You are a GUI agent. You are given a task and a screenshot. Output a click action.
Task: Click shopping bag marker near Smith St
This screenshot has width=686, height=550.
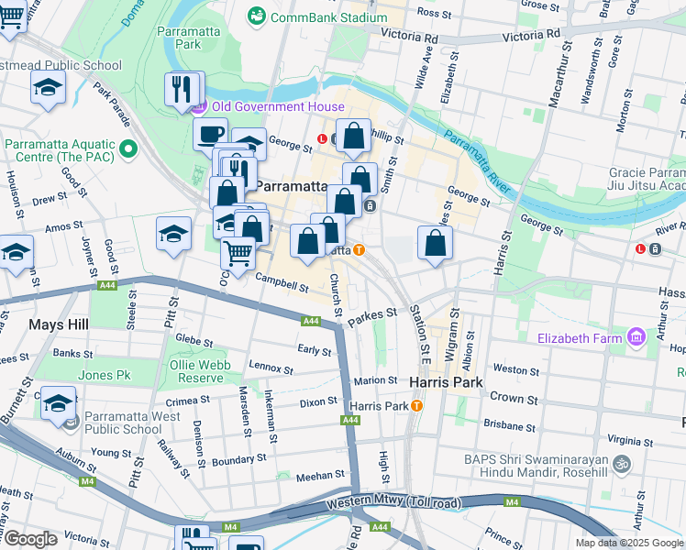pyautogui.click(x=360, y=179)
